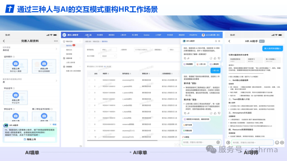Expand the 证件类型 身份证 selector row
Screen dimensions: 287x161
[56, 49]
